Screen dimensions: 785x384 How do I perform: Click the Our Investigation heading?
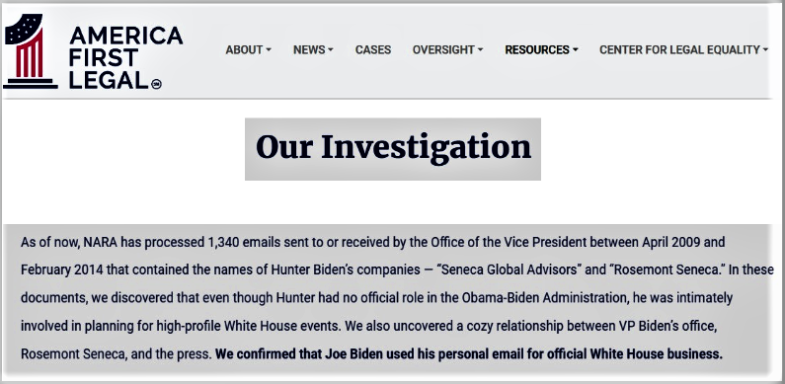tap(393, 148)
